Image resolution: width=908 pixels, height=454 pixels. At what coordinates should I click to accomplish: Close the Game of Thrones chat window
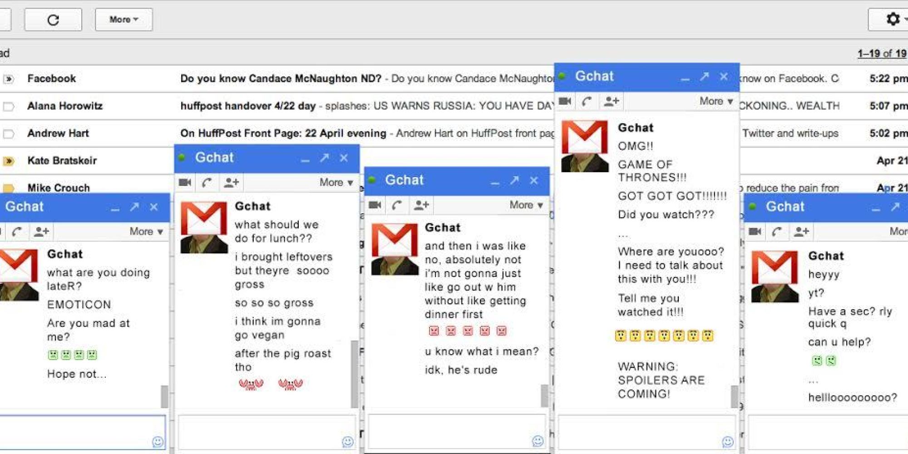[724, 77]
